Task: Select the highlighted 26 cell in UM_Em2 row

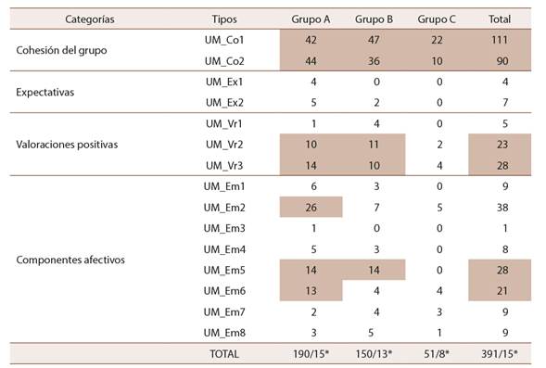Action: pyautogui.click(x=311, y=207)
